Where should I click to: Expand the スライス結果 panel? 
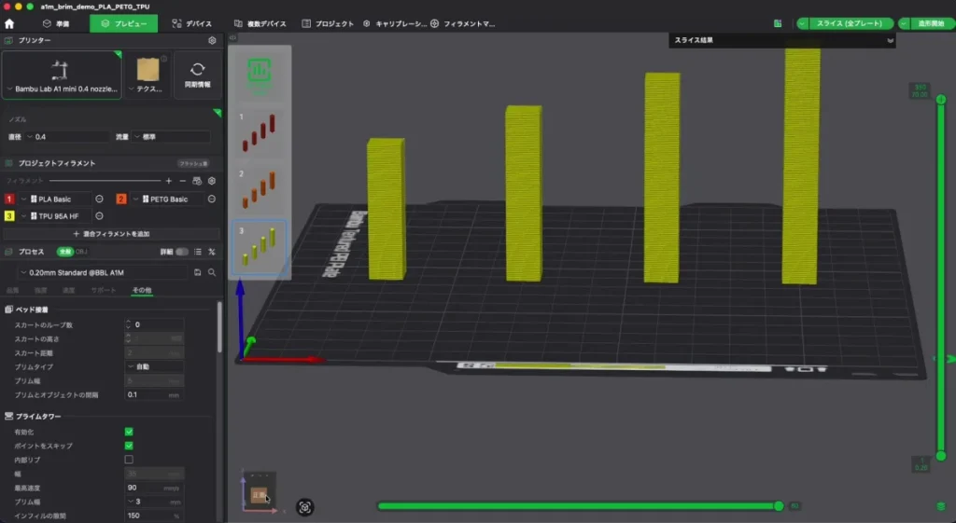tap(890, 41)
